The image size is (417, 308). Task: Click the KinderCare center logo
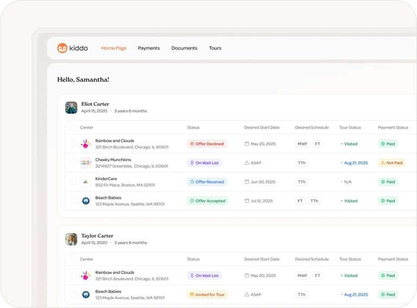tap(86, 182)
